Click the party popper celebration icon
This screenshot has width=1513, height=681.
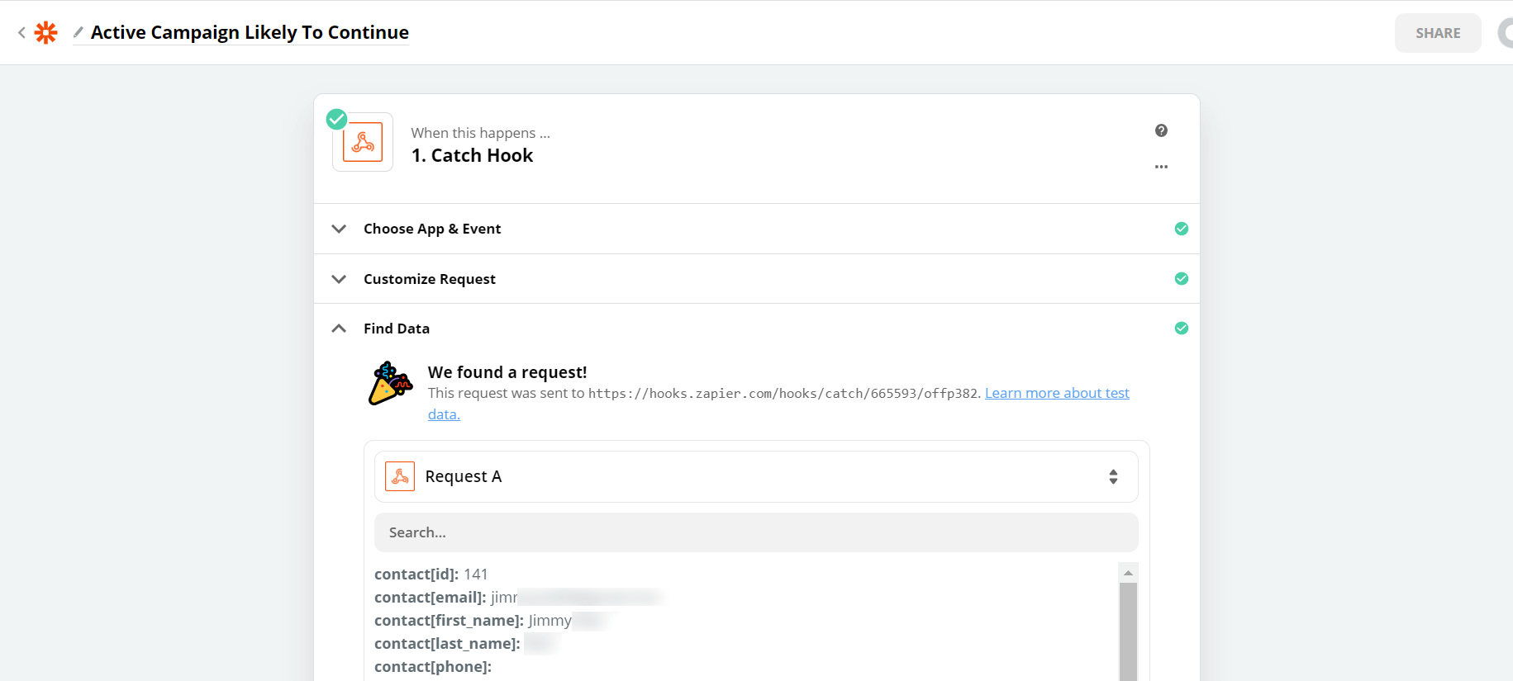pyautogui.click(x=389, y=383)
